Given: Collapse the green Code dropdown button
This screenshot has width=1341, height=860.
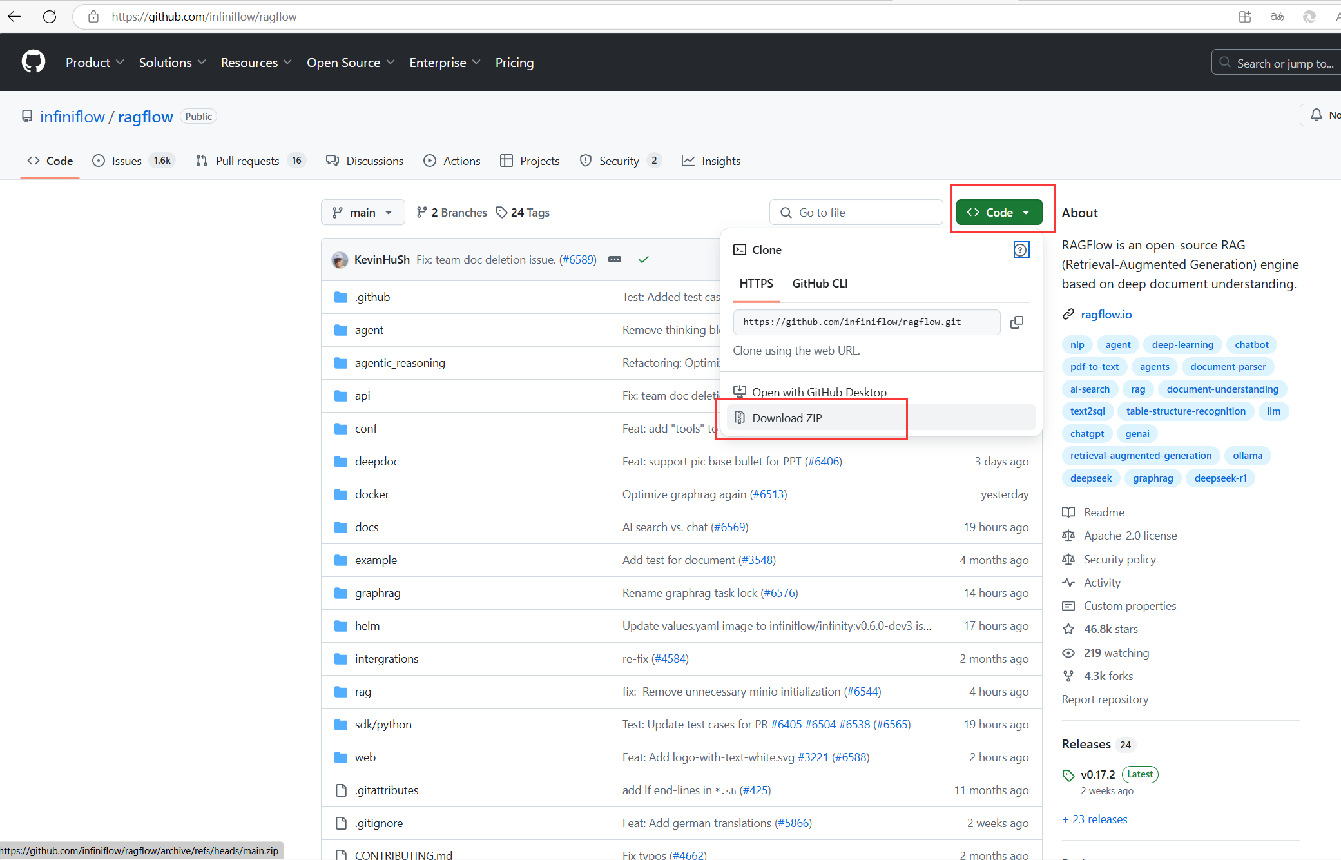Looking at the screenshot, I should click(999, 212).
